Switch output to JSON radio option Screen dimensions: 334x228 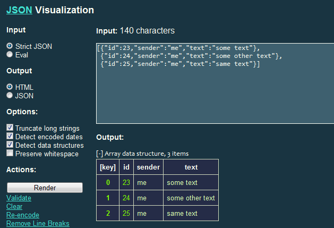[10, 96]
